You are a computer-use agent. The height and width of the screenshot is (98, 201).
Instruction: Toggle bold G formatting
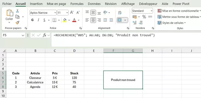(x=32, y=20)
